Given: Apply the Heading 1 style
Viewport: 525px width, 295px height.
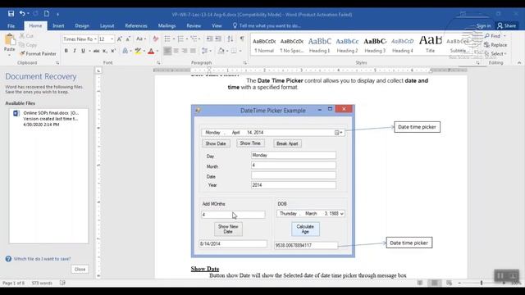Looking at the screenshot, I should (x=319, y=45).
